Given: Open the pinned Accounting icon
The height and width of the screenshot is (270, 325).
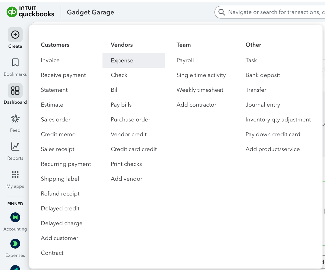Looking at the screenshot, I should tap(15, 217).
